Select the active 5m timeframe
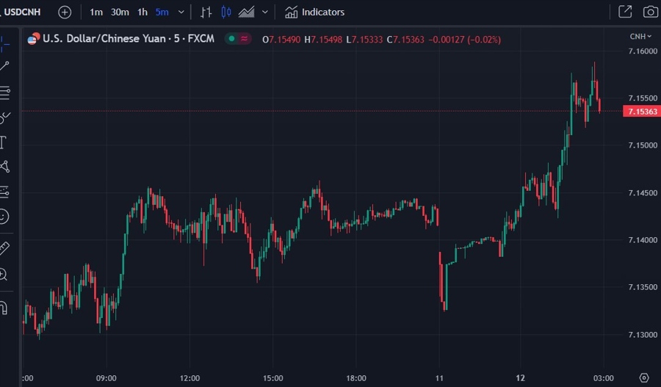 [162, 12]
